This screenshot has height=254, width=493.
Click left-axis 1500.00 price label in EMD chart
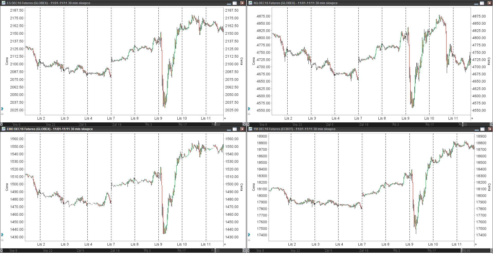click(17, 184)
